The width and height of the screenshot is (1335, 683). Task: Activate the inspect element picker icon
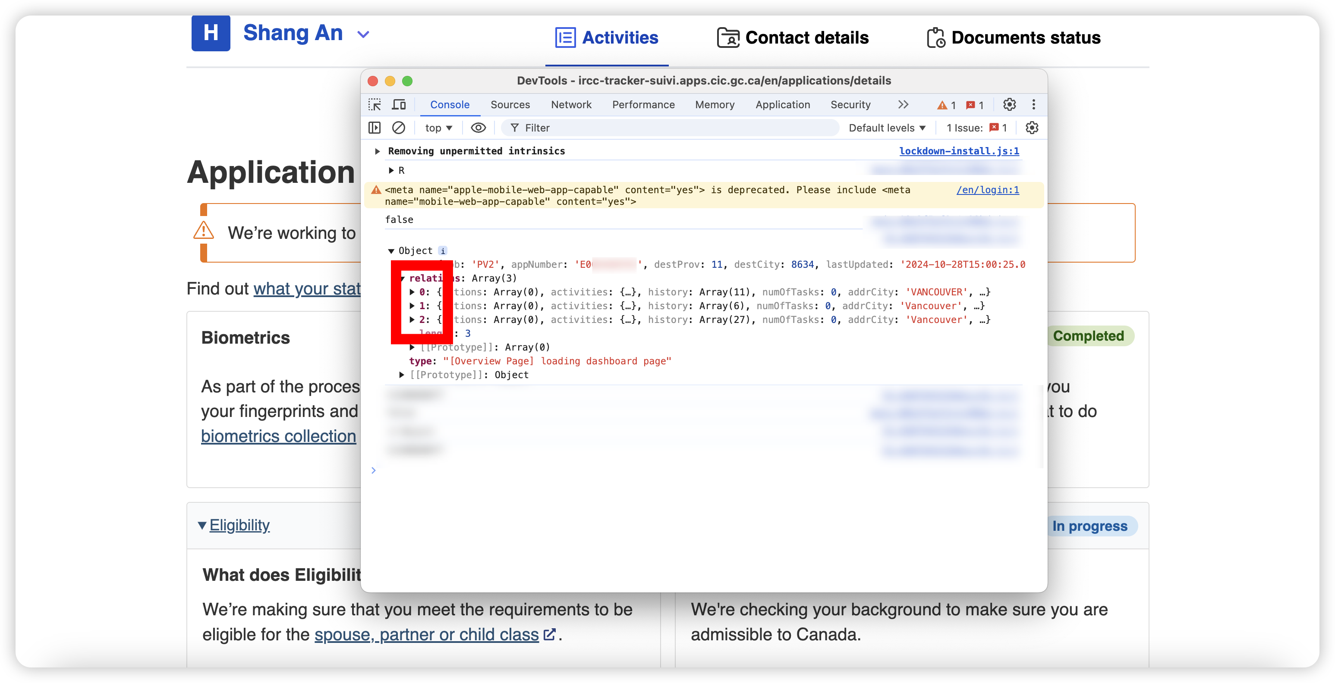click(375, 105)
